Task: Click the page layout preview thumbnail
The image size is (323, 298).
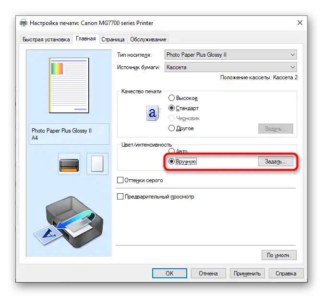Action: [69, 86]
